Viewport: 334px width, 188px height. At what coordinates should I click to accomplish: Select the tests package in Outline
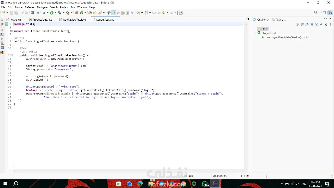263,29
